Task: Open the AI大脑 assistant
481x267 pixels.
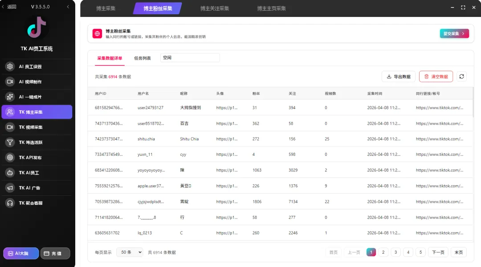Action: point(20,252)
